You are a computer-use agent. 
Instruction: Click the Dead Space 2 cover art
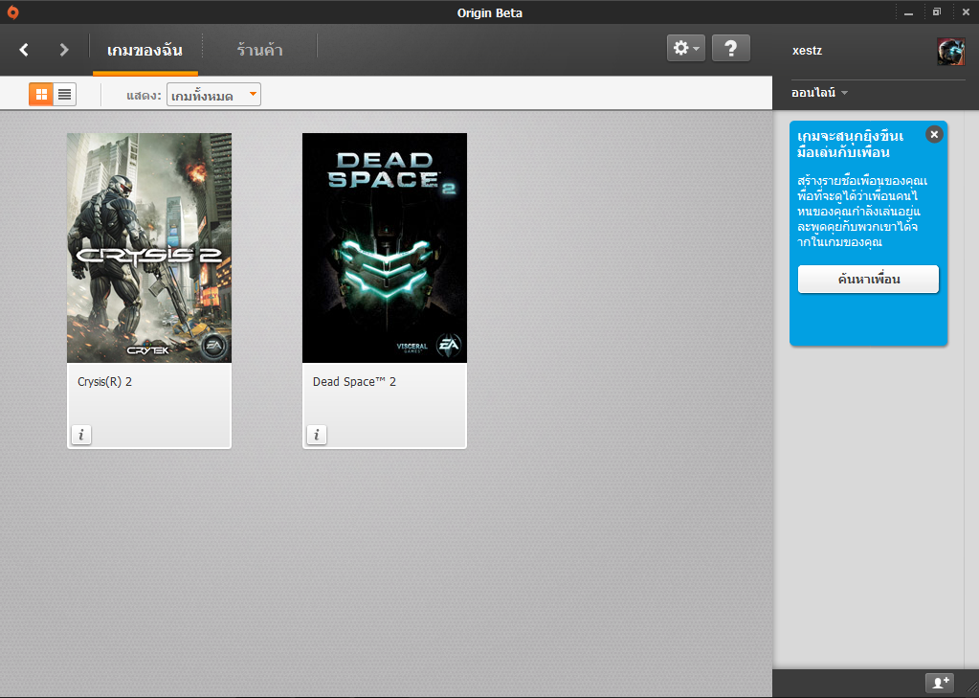coord(385,247)
